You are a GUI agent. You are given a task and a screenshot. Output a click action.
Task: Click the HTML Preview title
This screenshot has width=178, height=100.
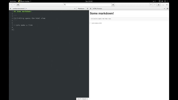click(x=97, y=9)
